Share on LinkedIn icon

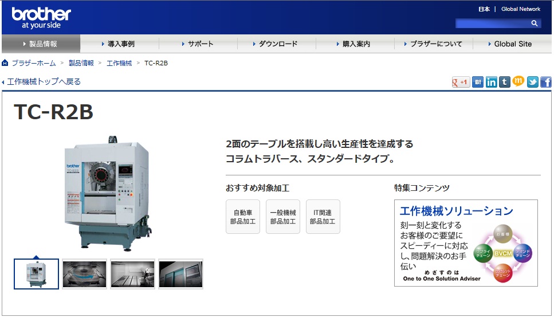point(491,82)
